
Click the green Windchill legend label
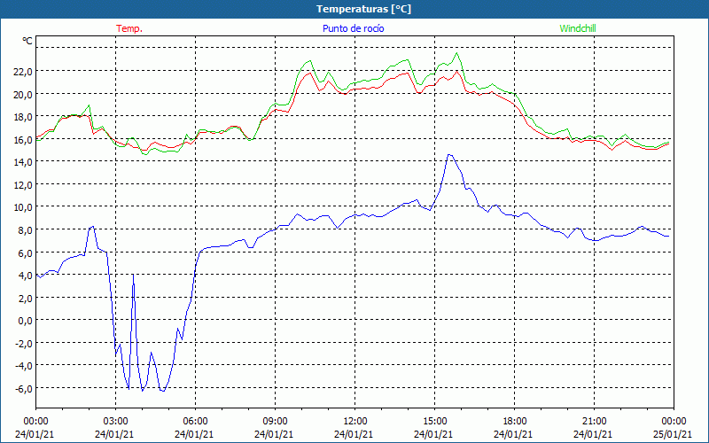(578, 28)
